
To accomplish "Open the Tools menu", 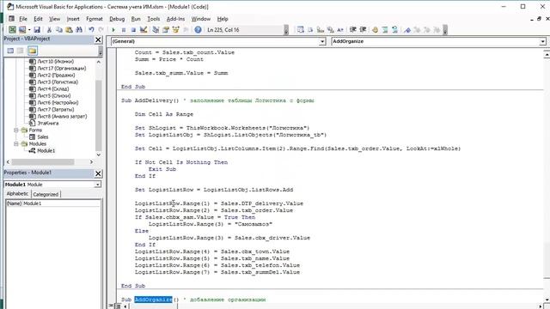I will click(153, 19).
